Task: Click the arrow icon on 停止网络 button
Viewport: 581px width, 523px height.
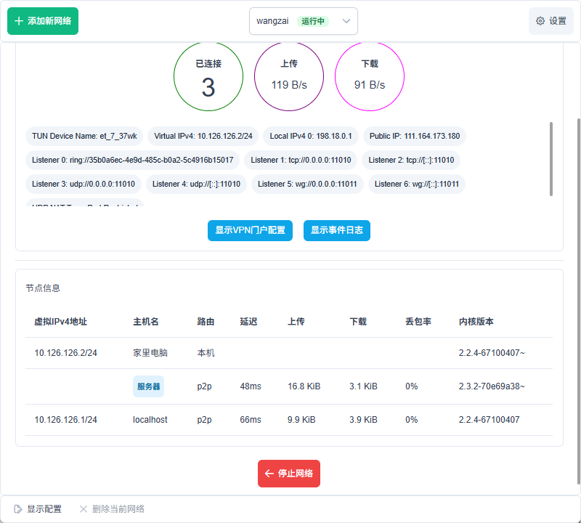Action: click(269, 474)
